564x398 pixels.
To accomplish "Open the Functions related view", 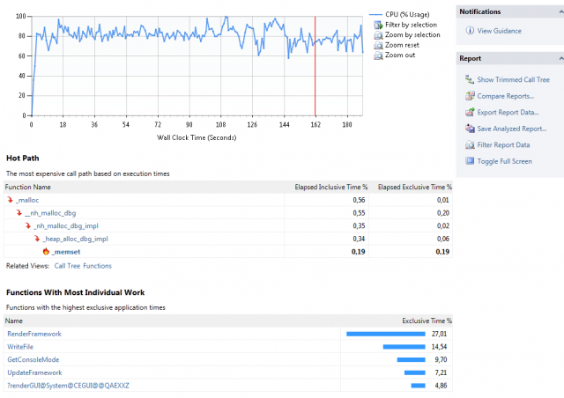I will pyautogui.click(x=97, y=265).
